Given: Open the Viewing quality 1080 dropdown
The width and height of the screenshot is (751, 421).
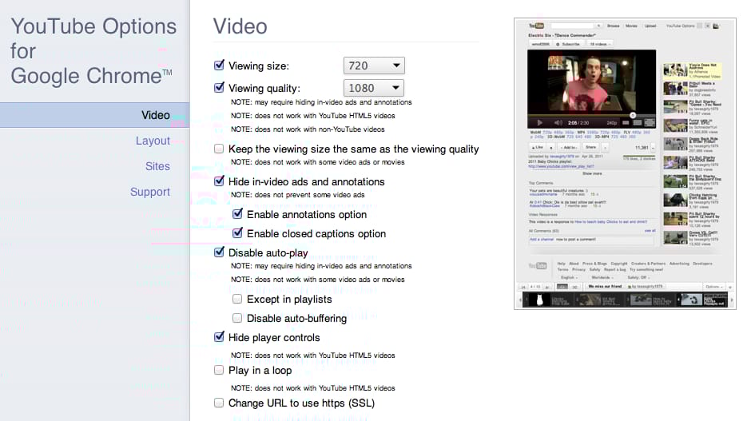Looking at the screenshot, I should point(374,88).
